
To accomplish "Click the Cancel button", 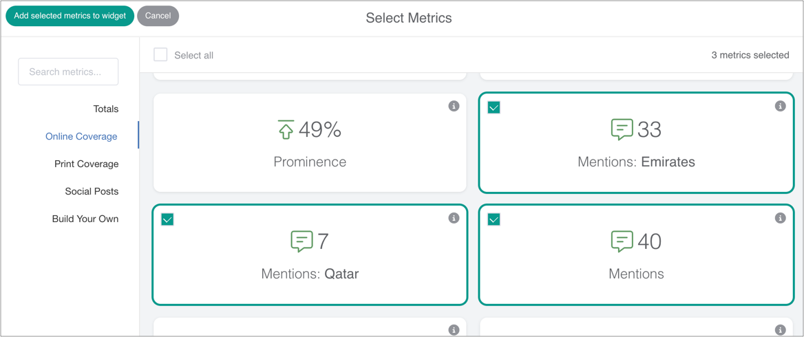I will (x=158, y=16).
